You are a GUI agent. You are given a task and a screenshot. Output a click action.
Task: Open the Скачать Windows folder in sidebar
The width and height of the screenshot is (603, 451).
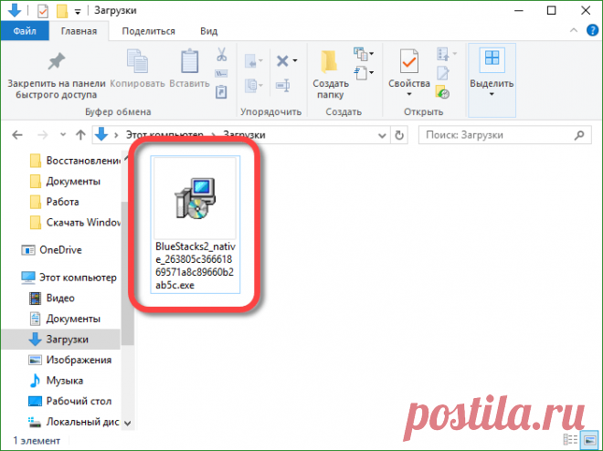(76, 223)
